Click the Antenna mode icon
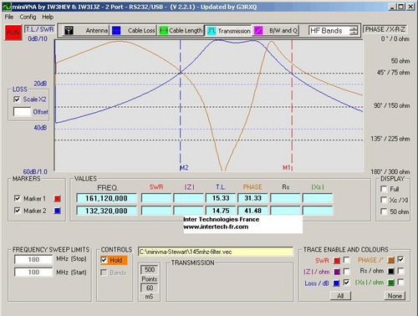The width and height of the screenshot is (418, 316). click(x=69, y=30)
